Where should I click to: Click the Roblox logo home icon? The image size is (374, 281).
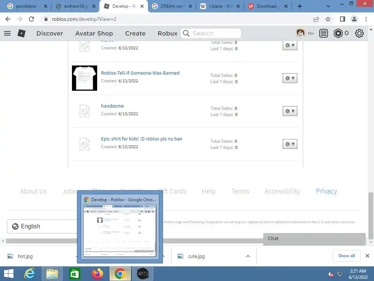(x=22, y=33)
